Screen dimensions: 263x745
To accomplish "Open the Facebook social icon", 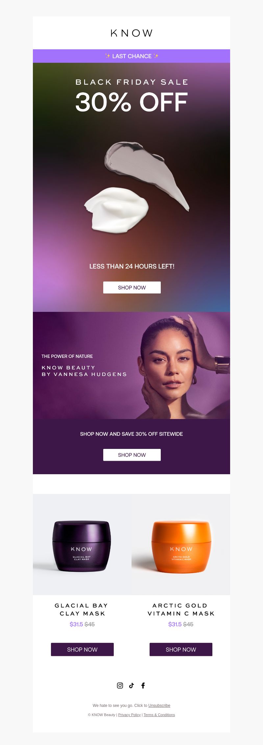I will [x=143, y=685].
